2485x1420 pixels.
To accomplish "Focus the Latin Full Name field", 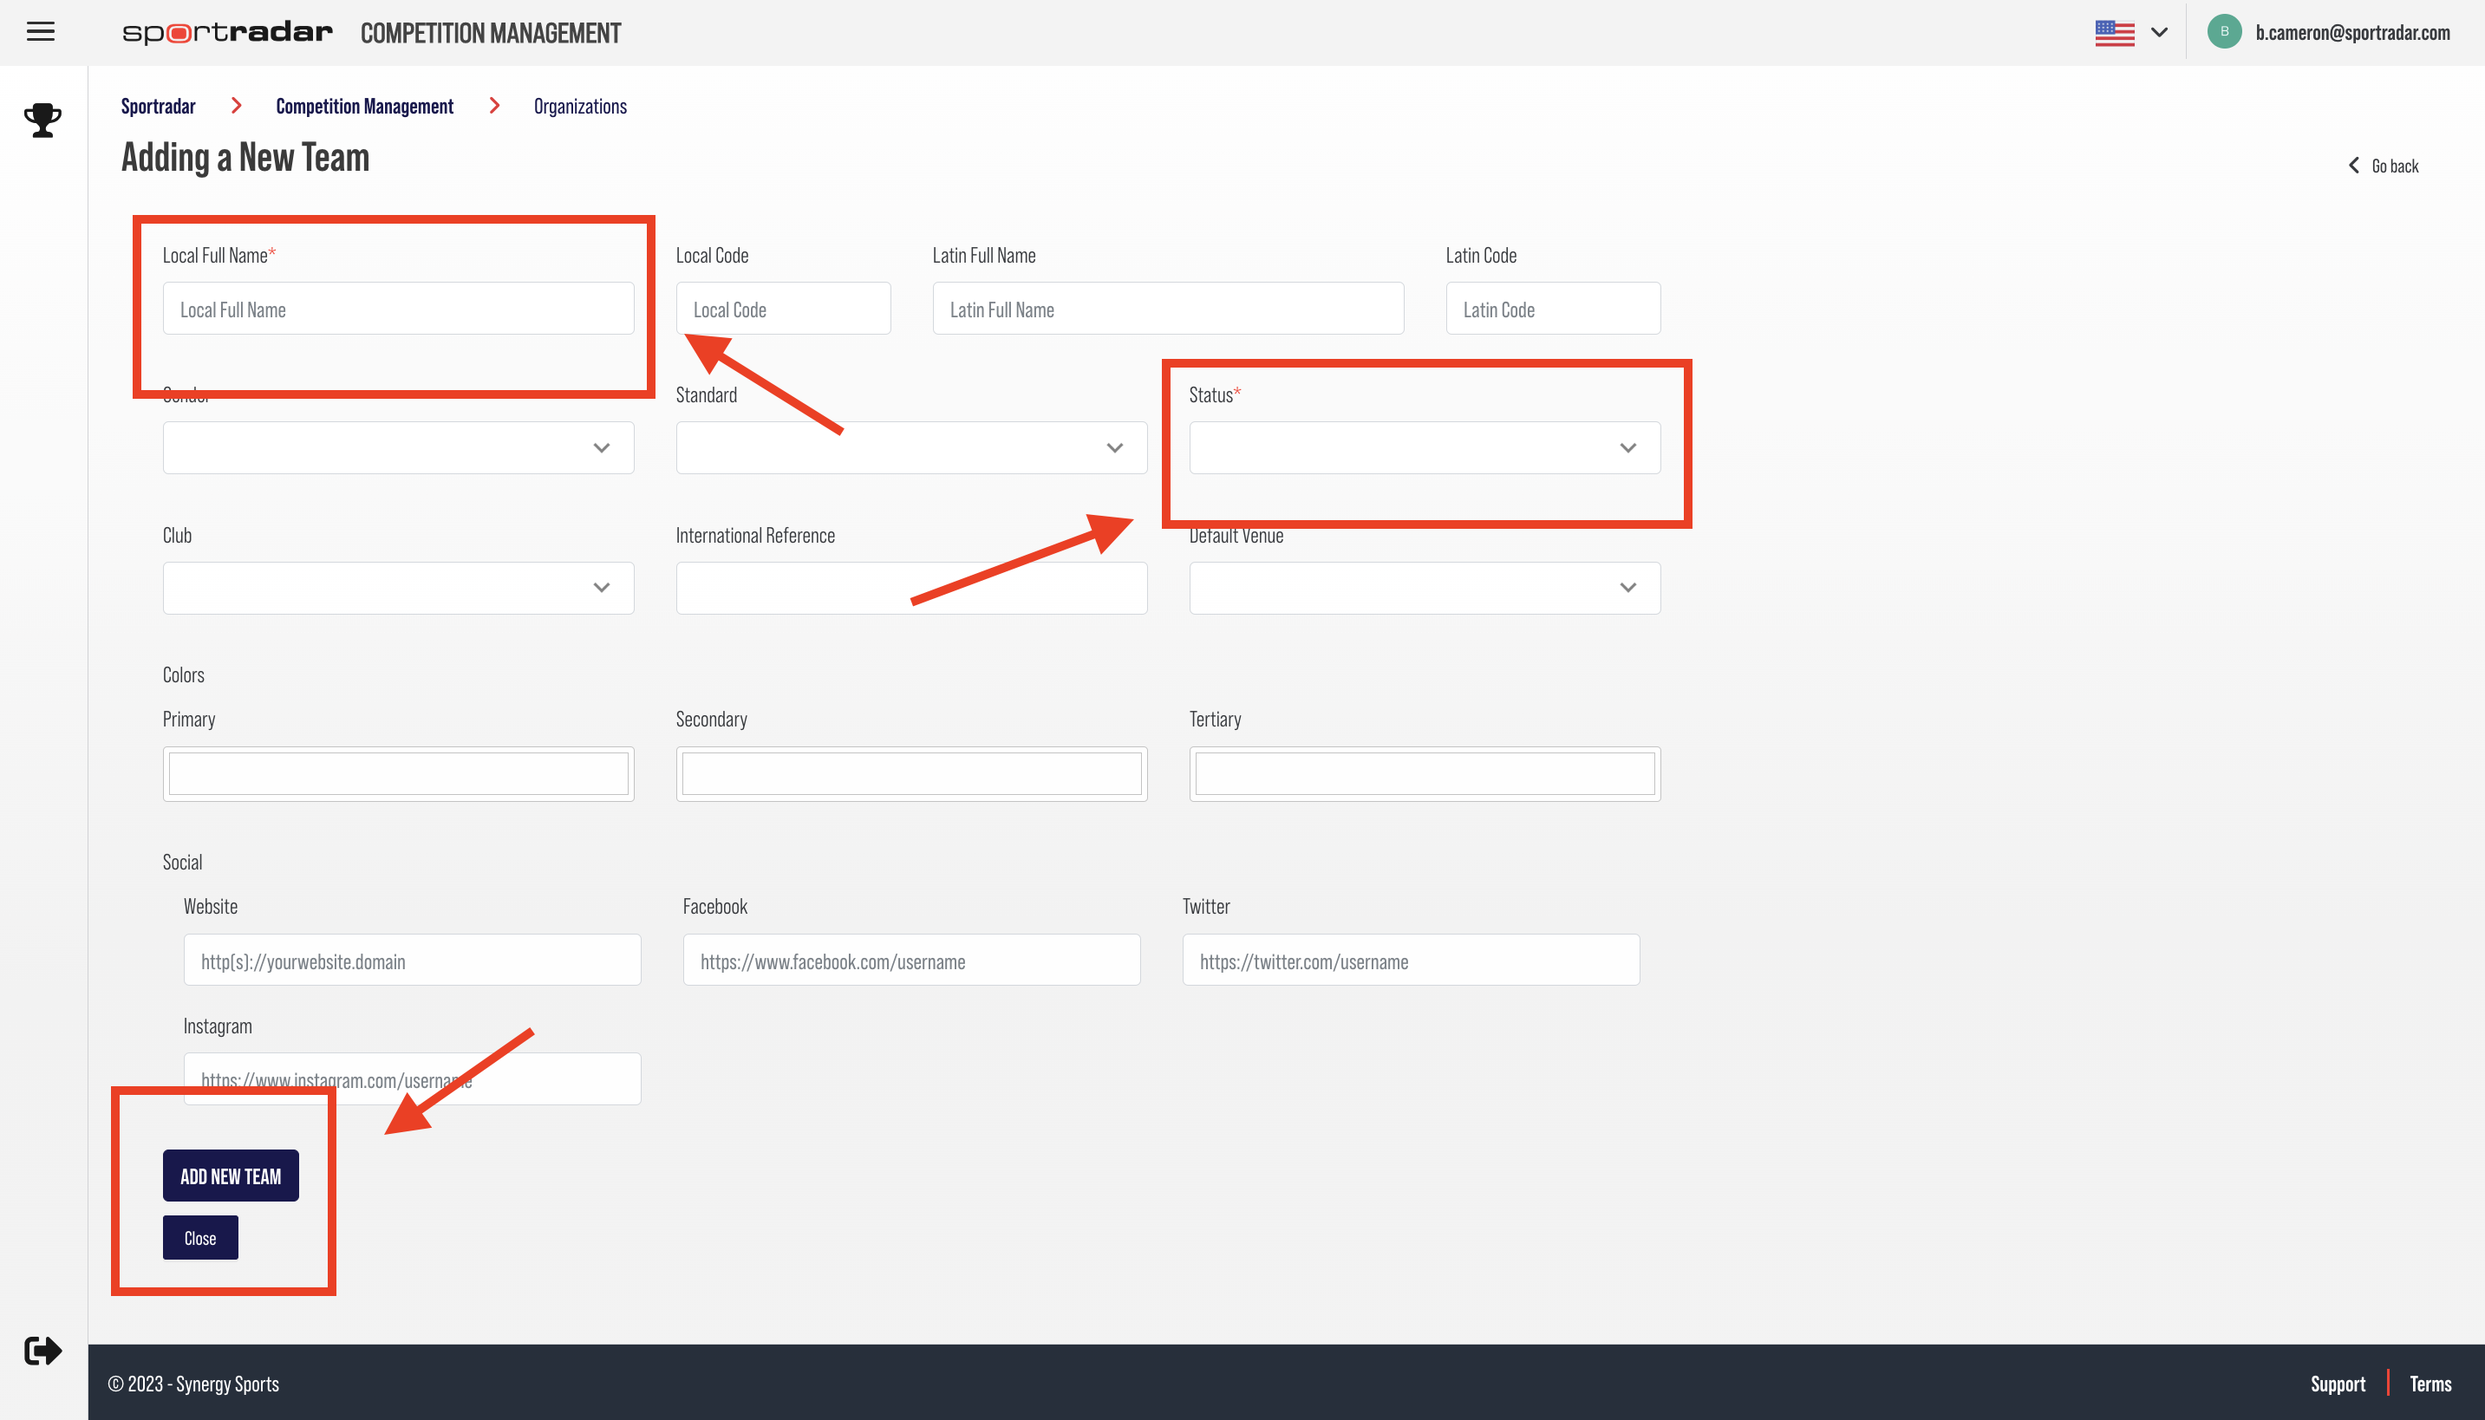I will pyautogui.click(x=1167, y=309).
